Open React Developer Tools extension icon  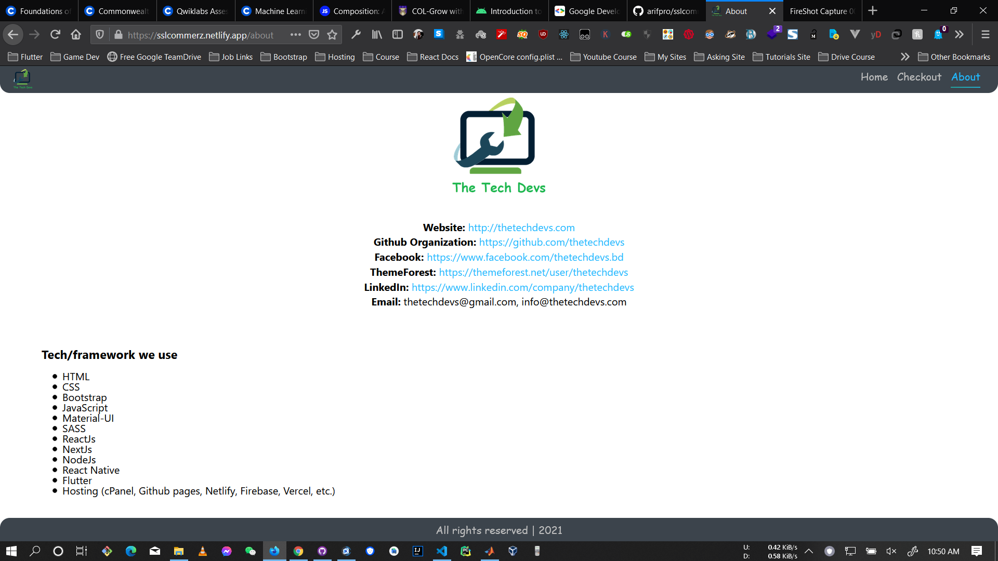coord(564,35)
